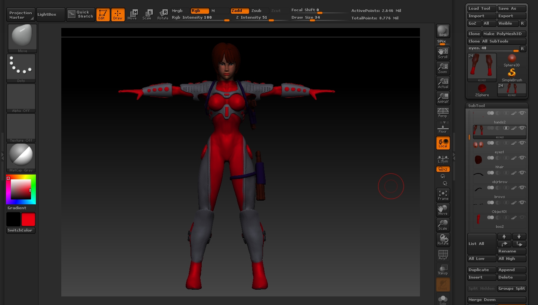Move subtool up with the up arrow

pyautogui.click(x=504, y=236)
